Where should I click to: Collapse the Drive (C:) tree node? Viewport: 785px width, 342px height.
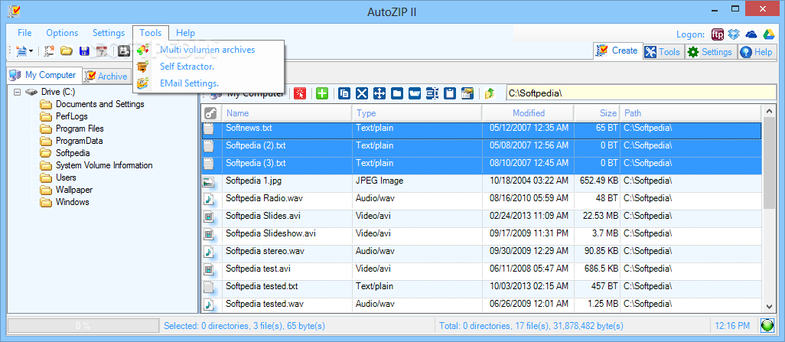(x=18, y=92)
